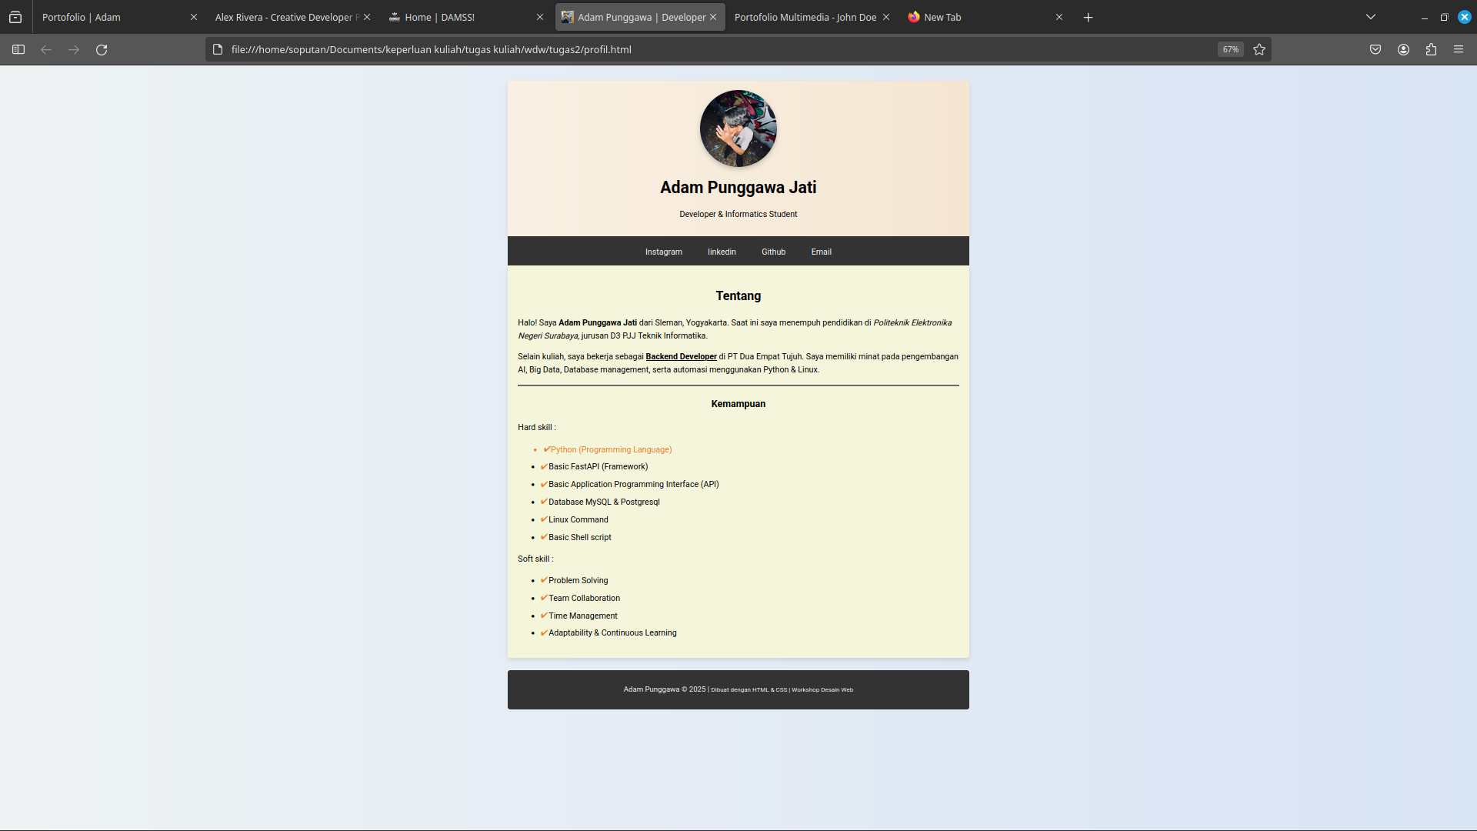
Task: Bookmark this page with star icon
Action: [x=1259, y=49]
